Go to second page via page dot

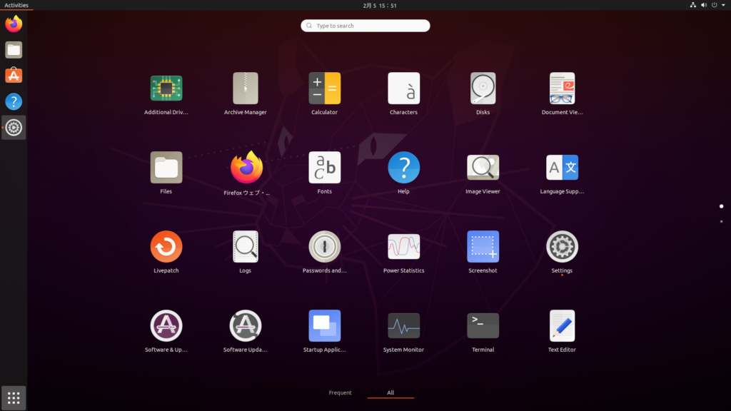pyautogui.click(x=721, y=221)
